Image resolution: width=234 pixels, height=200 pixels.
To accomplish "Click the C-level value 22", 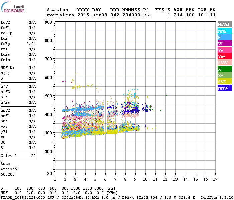I will [33, 156].
